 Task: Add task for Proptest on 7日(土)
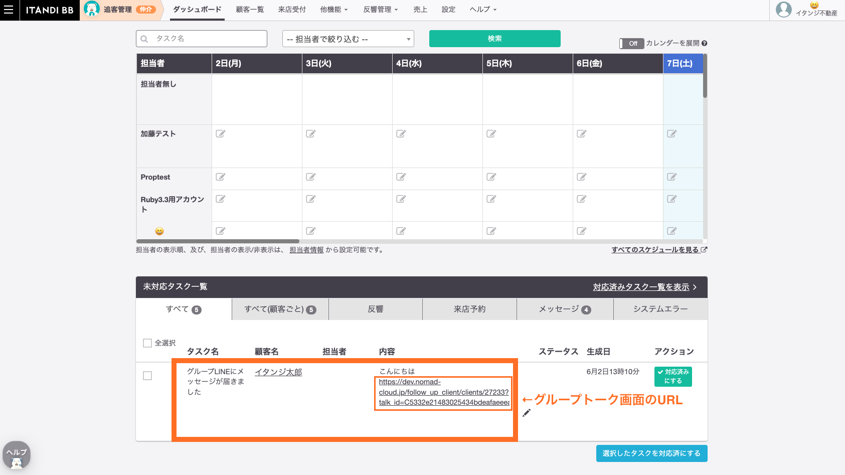click(x=672, y=177)
